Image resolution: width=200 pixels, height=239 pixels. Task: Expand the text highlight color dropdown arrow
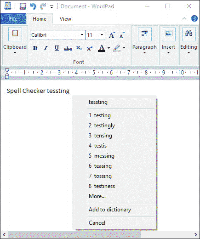[x=124, y=48]
